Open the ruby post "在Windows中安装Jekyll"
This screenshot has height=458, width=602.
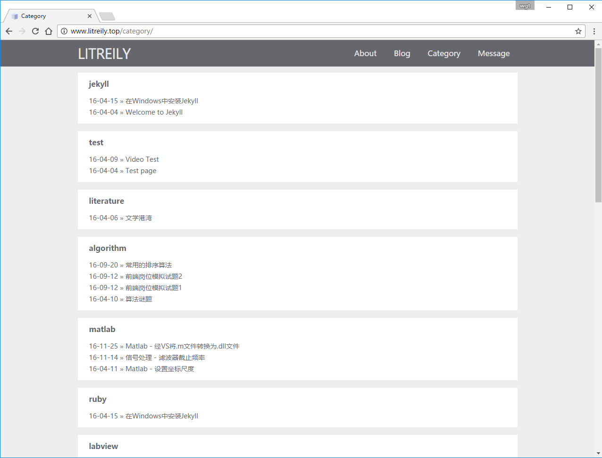pos(162,416)
